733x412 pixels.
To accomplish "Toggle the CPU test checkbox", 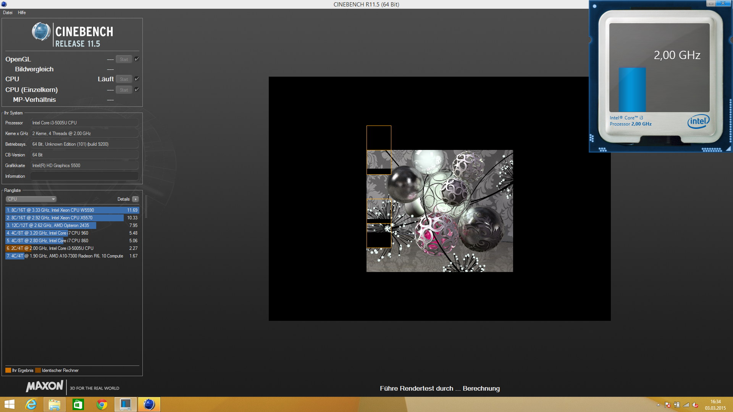I will (137, 79).
